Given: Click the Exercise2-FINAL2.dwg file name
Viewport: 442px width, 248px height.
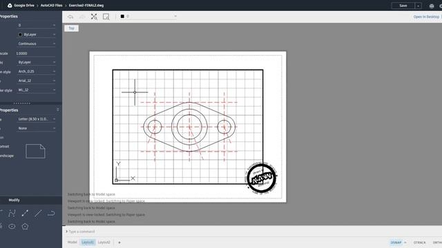Looking at the screenshot, I should (86, 6).
